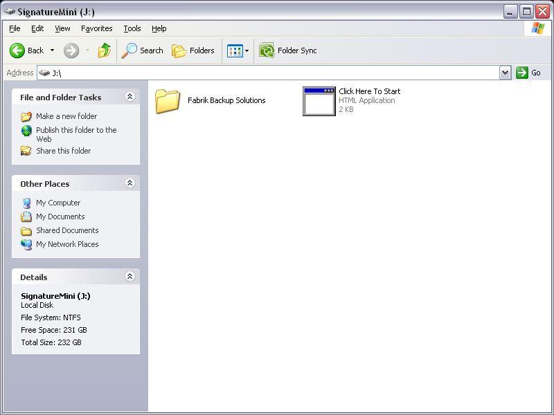This screenshot has height=415, width=554.
Task: Click Share this folder link
Action: 63,151
